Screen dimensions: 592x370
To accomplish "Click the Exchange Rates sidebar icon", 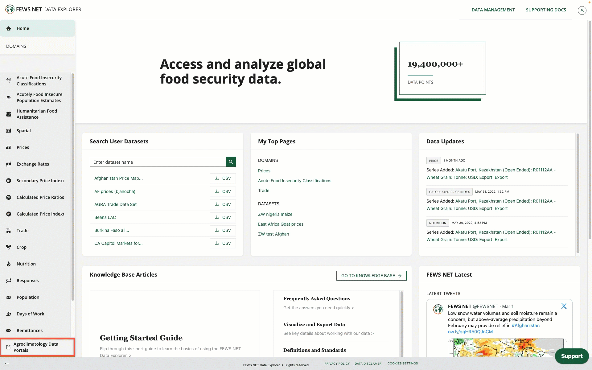I will [x=9, y=164].
